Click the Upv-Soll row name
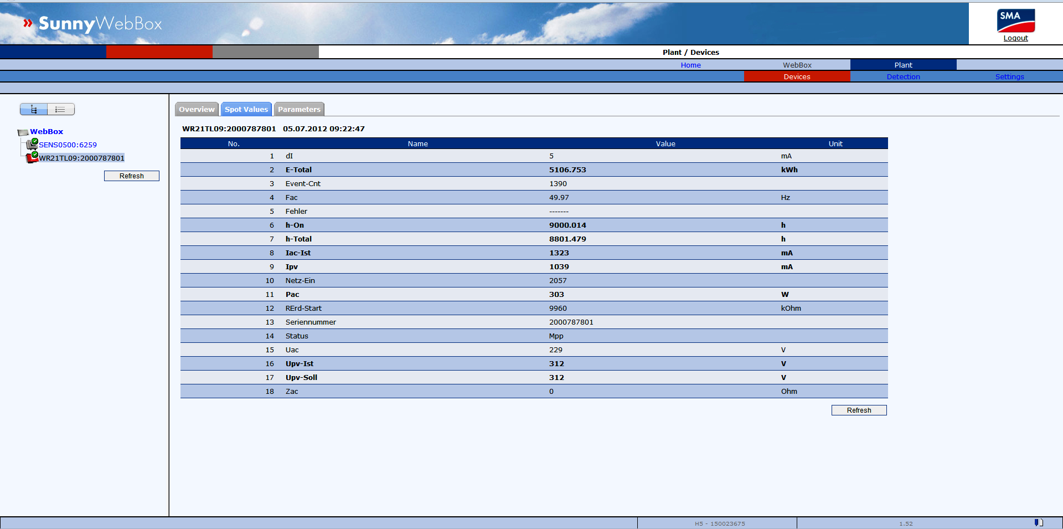The height and width of the screenshot is (529, 1063). [301, 378]
